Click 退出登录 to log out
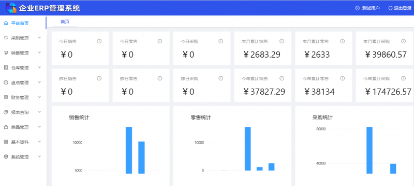This screenshot has width=414, height=186. [x=400, y=8]
